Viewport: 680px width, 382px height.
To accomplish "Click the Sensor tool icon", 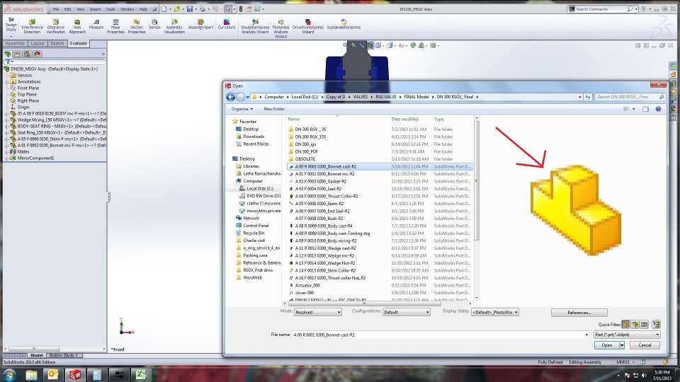I will [x=154, y=24].
